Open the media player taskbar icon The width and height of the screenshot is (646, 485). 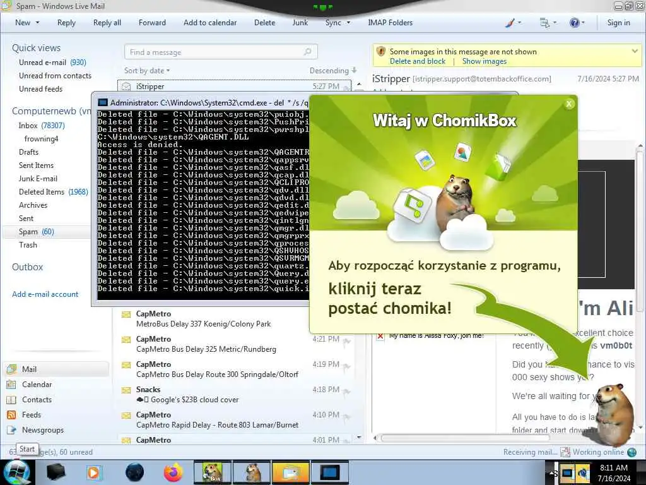(x=93, y=472)
